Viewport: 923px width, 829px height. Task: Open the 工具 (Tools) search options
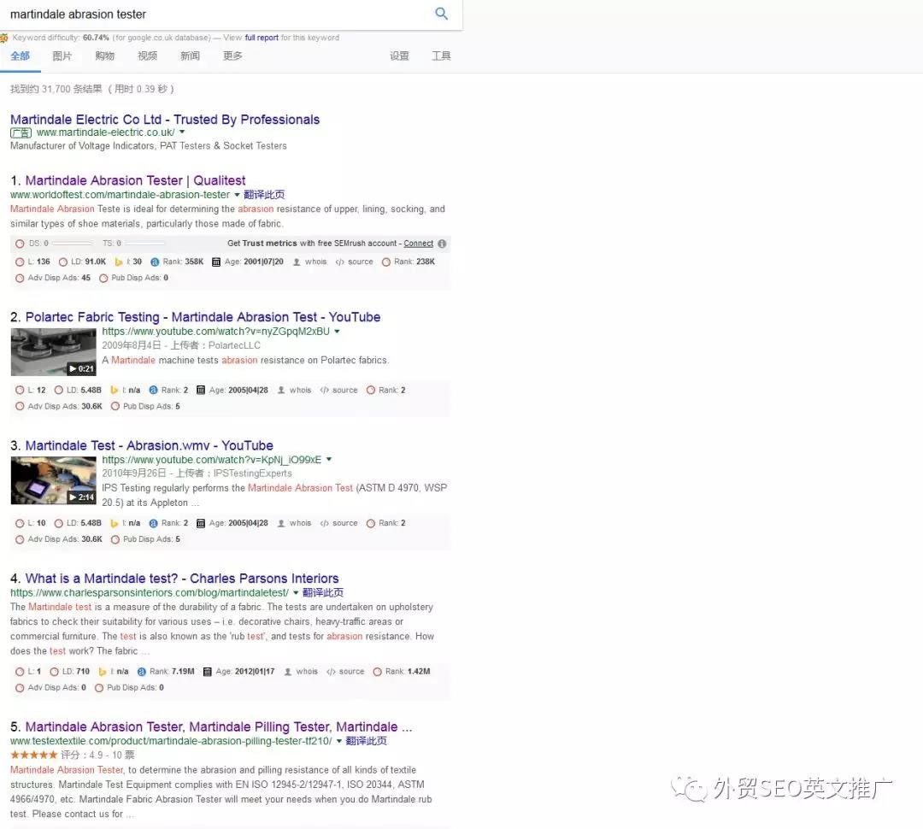point(441,56)
